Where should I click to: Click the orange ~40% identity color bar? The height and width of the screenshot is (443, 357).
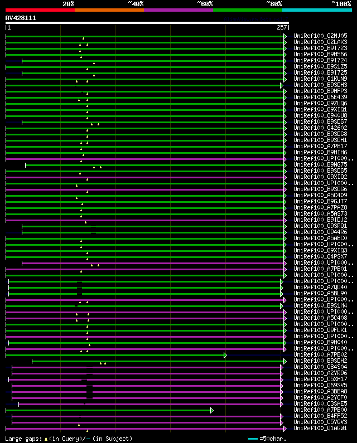click(109, 10)
